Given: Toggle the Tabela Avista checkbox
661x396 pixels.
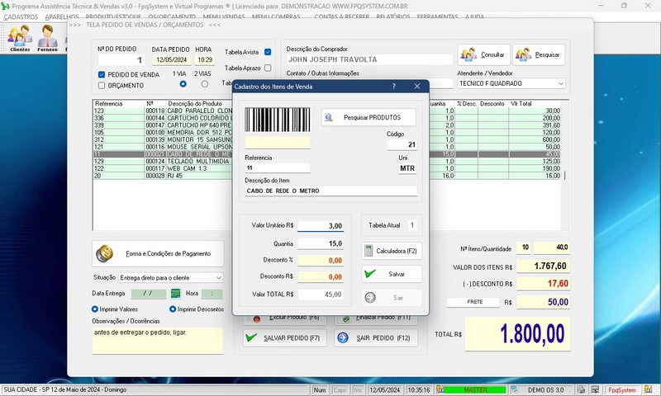Looking at the screenshot, I should 267,52.
